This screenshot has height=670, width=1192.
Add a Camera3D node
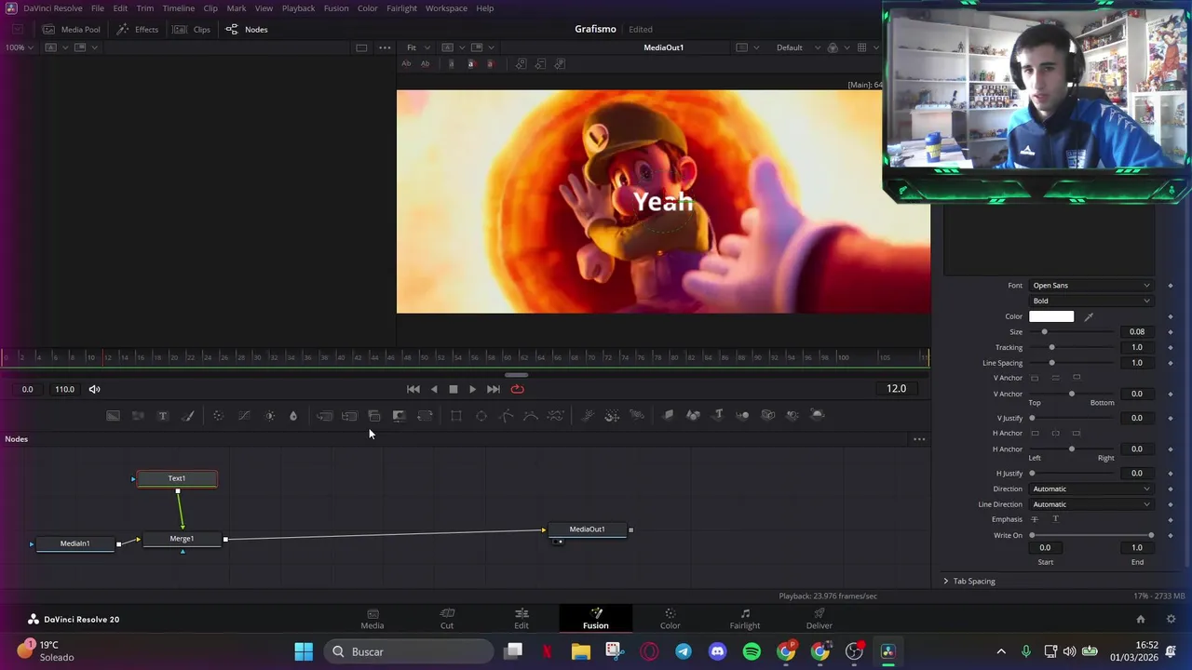point(768,415)
